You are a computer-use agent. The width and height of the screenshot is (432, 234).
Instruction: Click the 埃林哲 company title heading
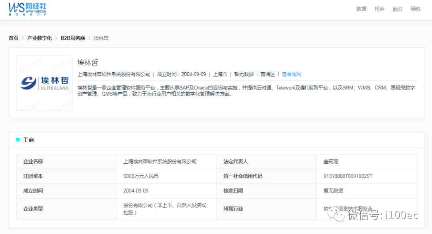[88, 63]
